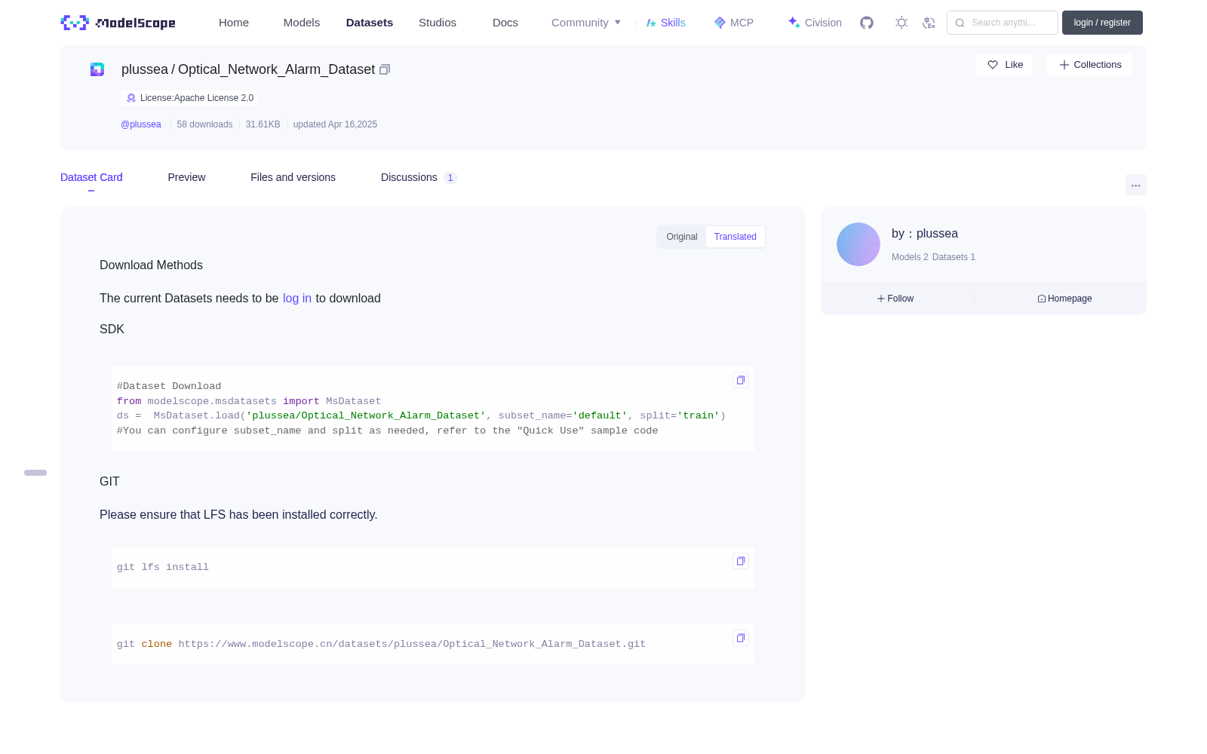Open the three-dot more options menu
The width and height of the screenshot is (1207, 754).
point(1136,185)
